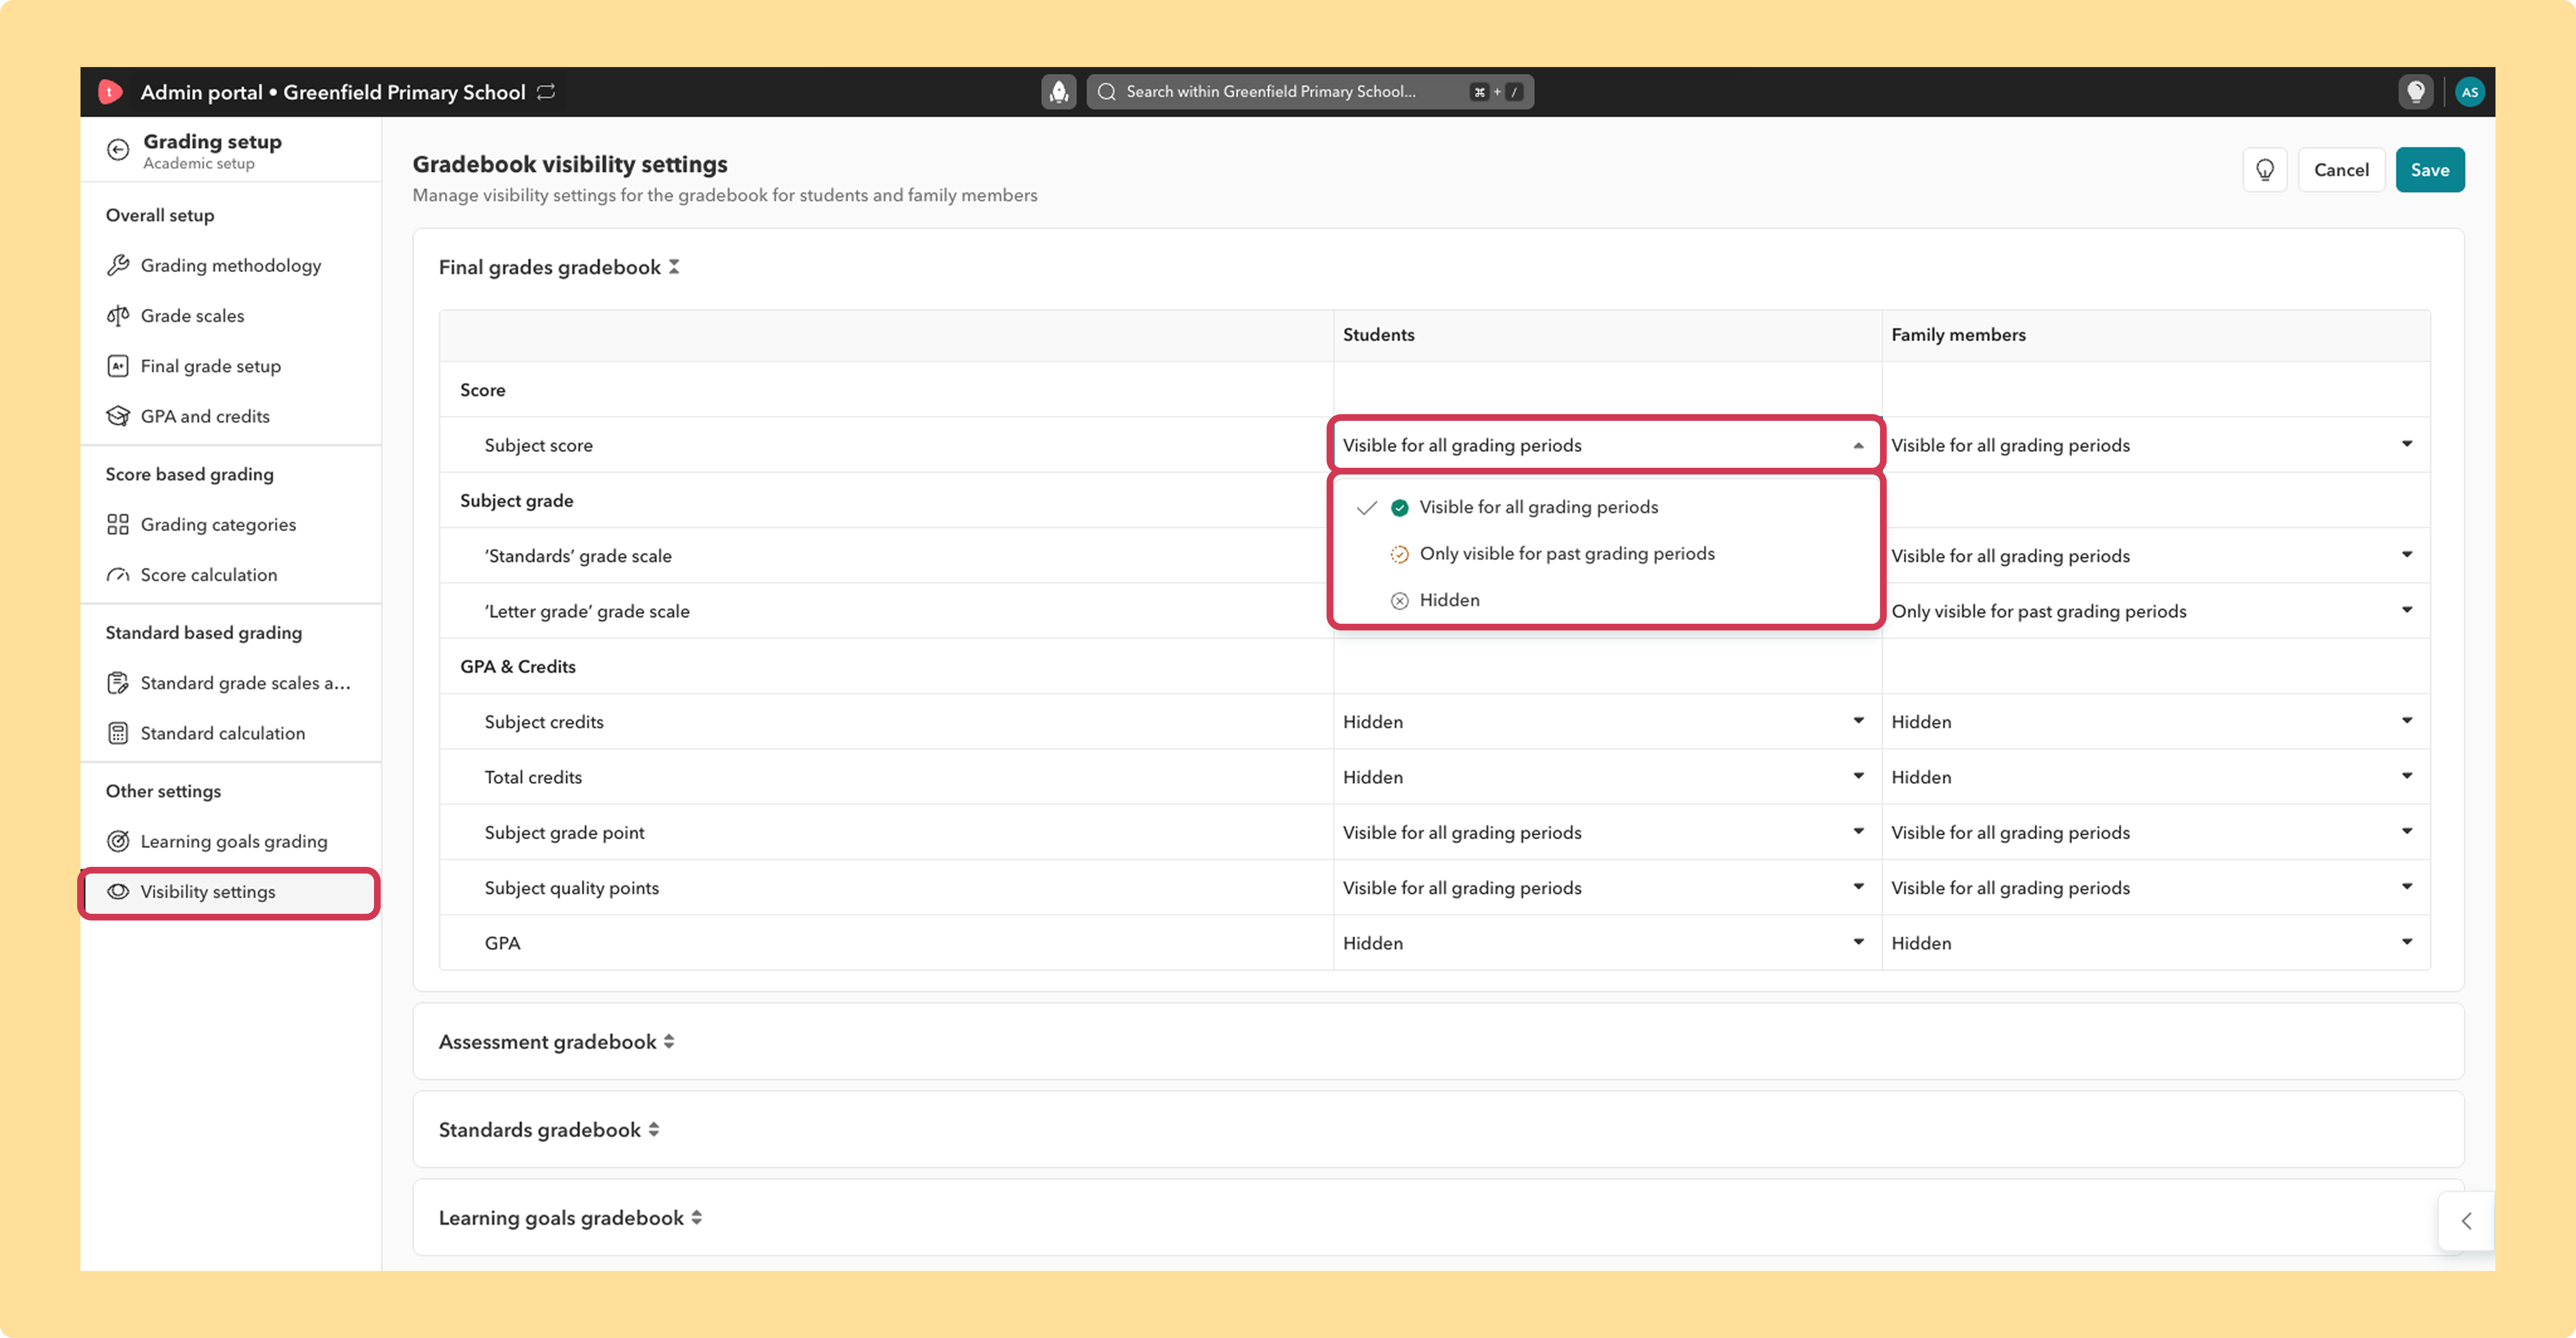Image resolution: width=2576 pixels, height=1338 pixels.
Task: Go to GPA and credits
Action: pos(230,416)
